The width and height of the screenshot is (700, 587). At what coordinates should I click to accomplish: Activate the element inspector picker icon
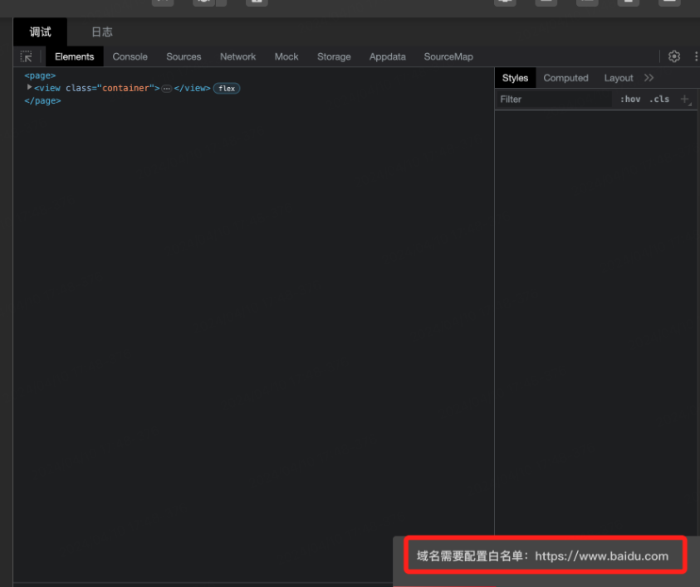point(27,56)
